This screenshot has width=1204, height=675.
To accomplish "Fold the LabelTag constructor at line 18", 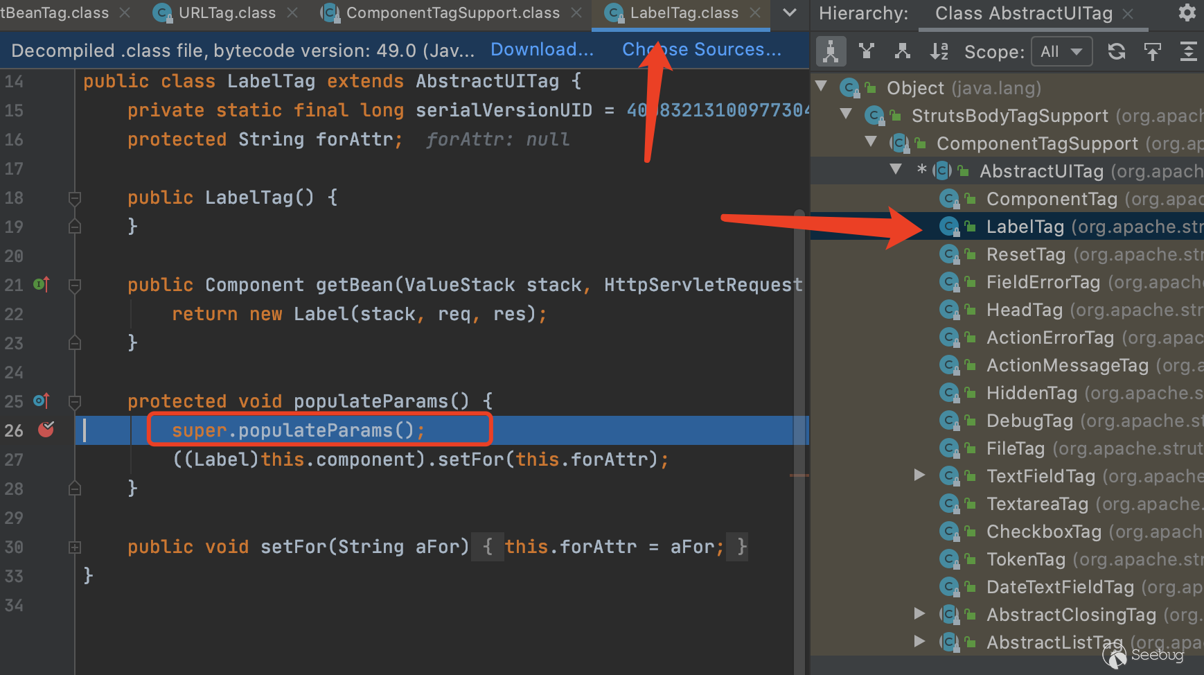I will click(75, 198).
